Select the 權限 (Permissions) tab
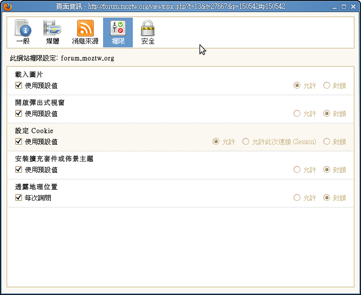This screenshot has width=361, height=295. 118,32
